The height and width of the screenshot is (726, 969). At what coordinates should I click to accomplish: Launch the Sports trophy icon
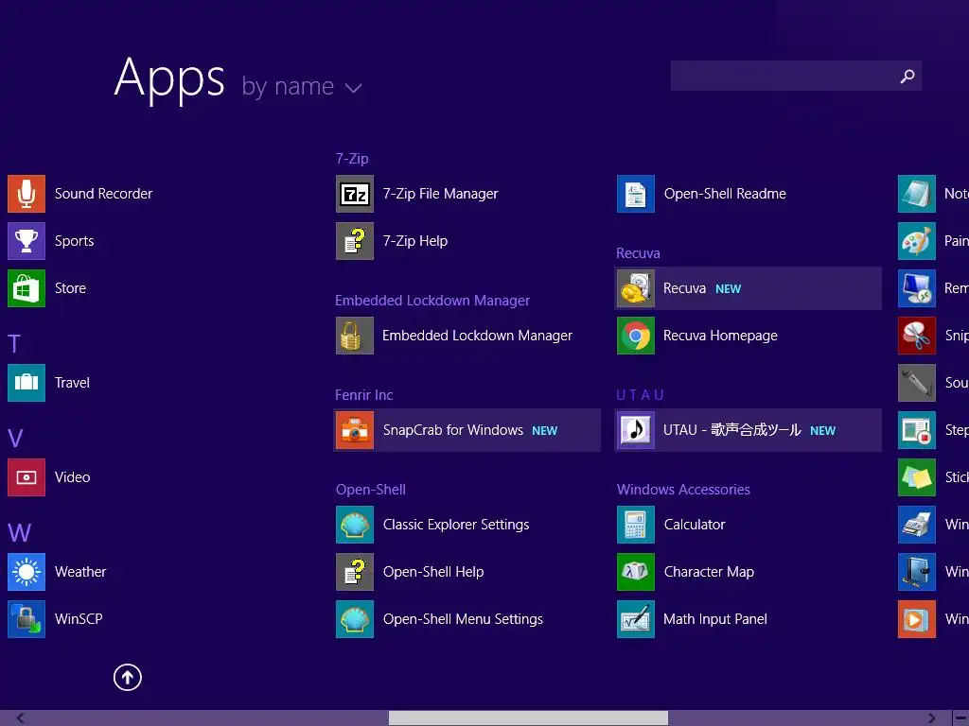pos(26,241)
